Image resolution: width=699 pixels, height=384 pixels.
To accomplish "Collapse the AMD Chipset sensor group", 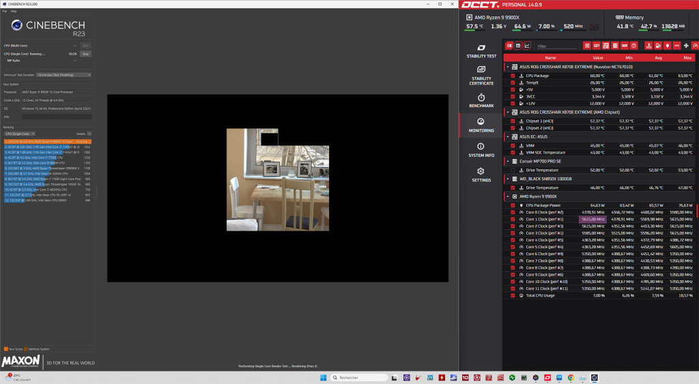I will pyautogui.click(x=507, y=113).
